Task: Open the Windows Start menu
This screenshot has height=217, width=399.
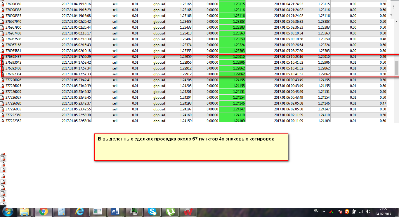Action: pos(8,211)
